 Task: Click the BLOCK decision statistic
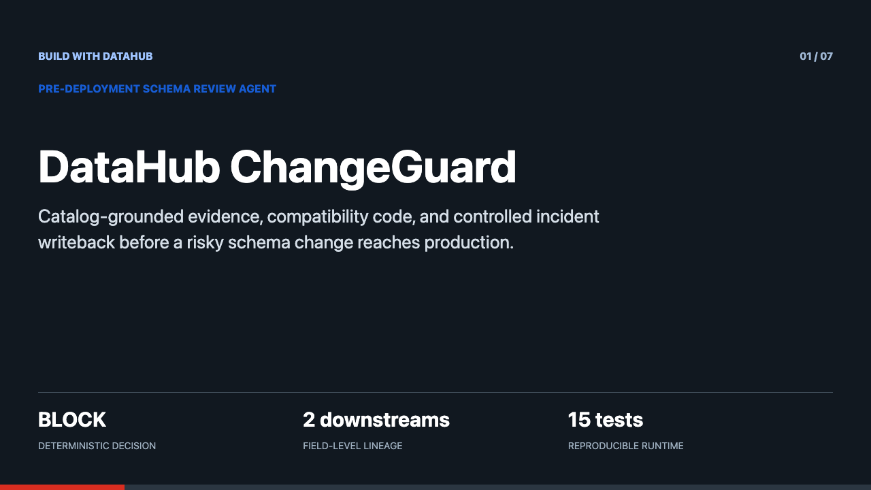coord(72,420)
